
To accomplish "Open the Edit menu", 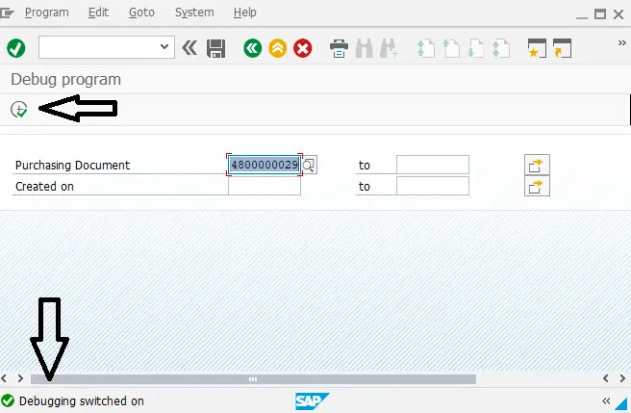I will tap(98, 13).
